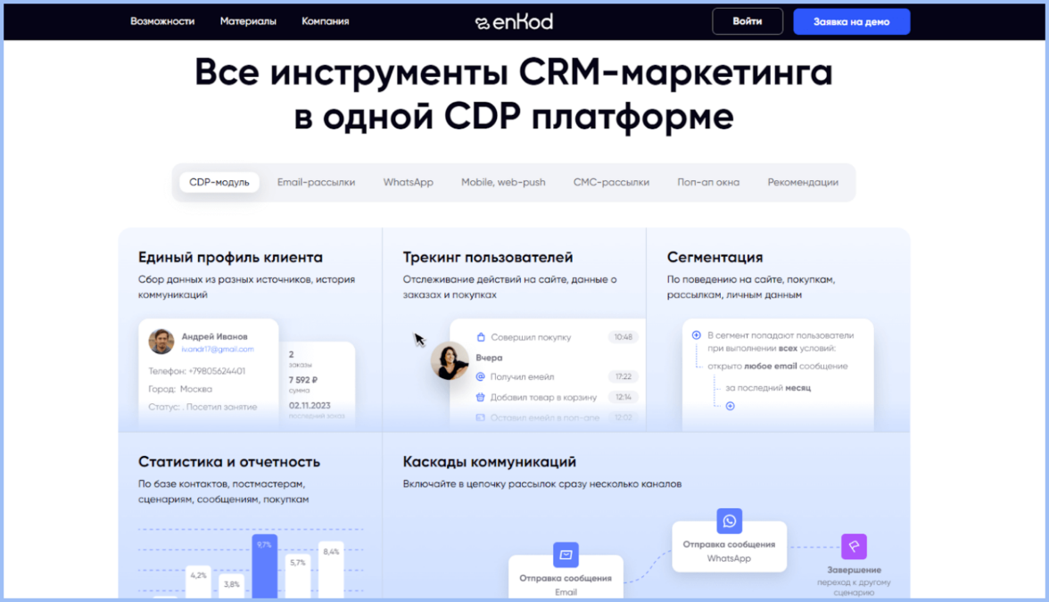Open the Компания menu
Screen dimensions: 1049x602
325,21
